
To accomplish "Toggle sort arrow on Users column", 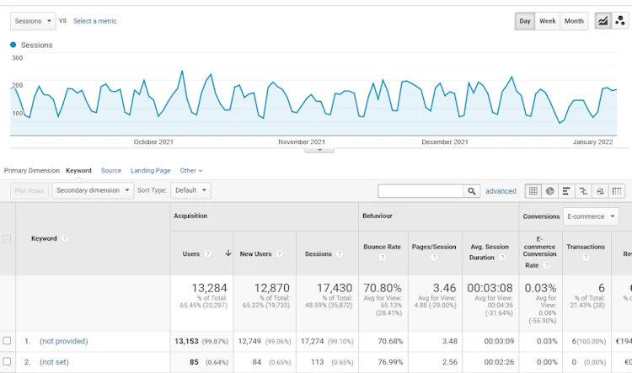I will [x=228, y=253].
